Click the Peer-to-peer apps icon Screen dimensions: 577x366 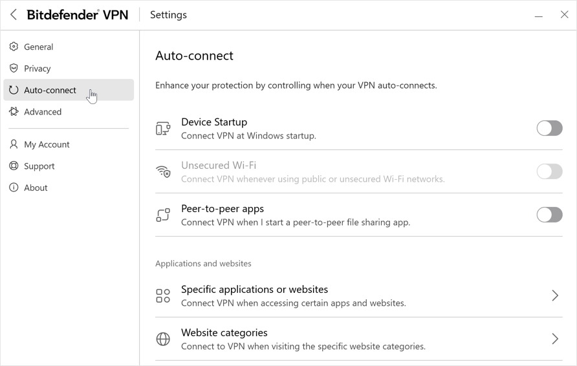pos(163,215)
